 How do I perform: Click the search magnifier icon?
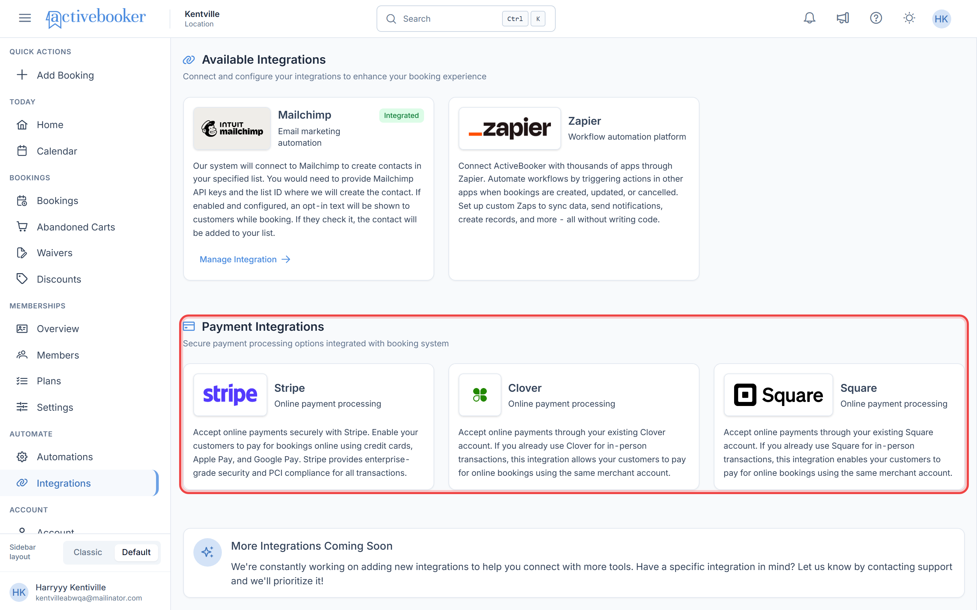pyautogui.click(x=391, y=19)
